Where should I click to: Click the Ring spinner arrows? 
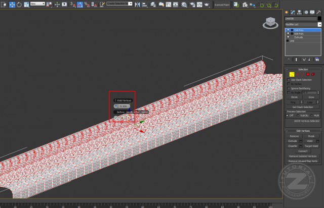click(x=301, y=102)
